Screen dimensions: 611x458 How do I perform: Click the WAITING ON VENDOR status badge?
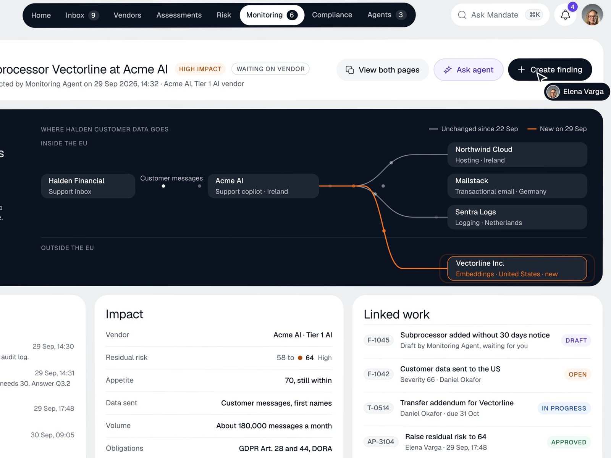(270, 69)
